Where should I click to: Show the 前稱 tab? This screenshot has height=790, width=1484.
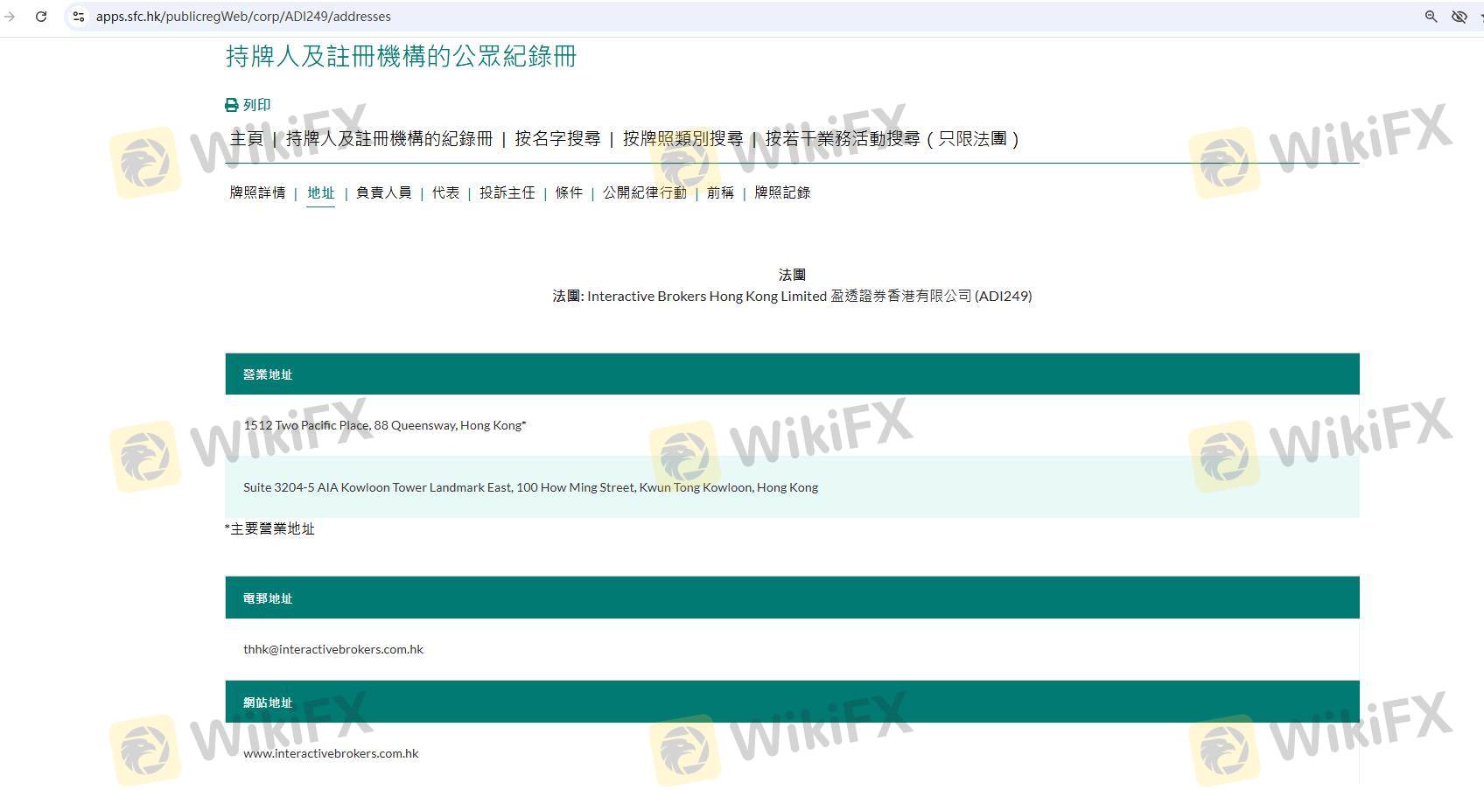(x=720, y=192)
